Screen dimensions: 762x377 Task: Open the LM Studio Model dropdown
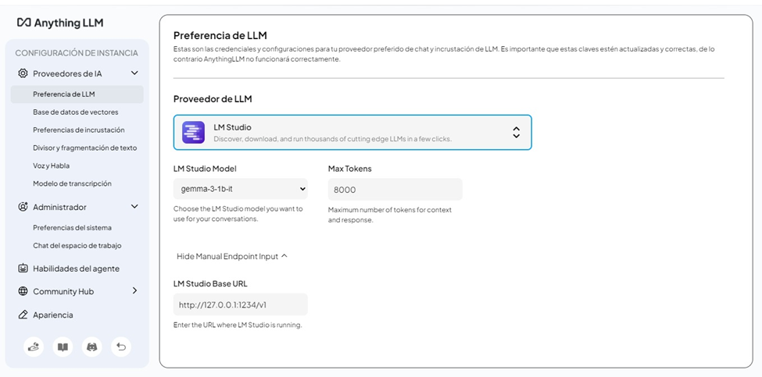click(x=240, y=189)
